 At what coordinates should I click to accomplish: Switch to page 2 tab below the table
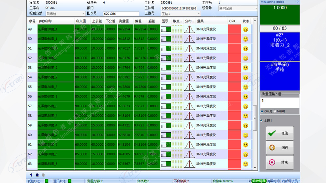37,175
